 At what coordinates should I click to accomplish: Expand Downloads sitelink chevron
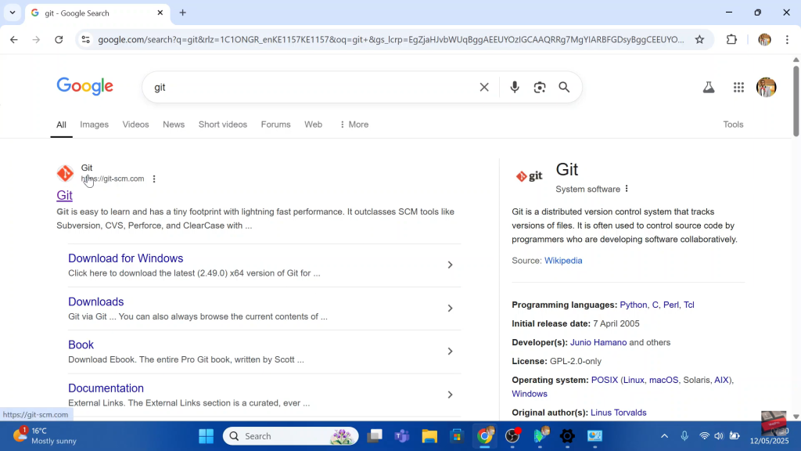click(x=450, y=308)
